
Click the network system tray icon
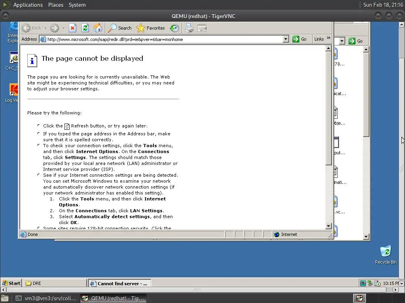(370, 283)
